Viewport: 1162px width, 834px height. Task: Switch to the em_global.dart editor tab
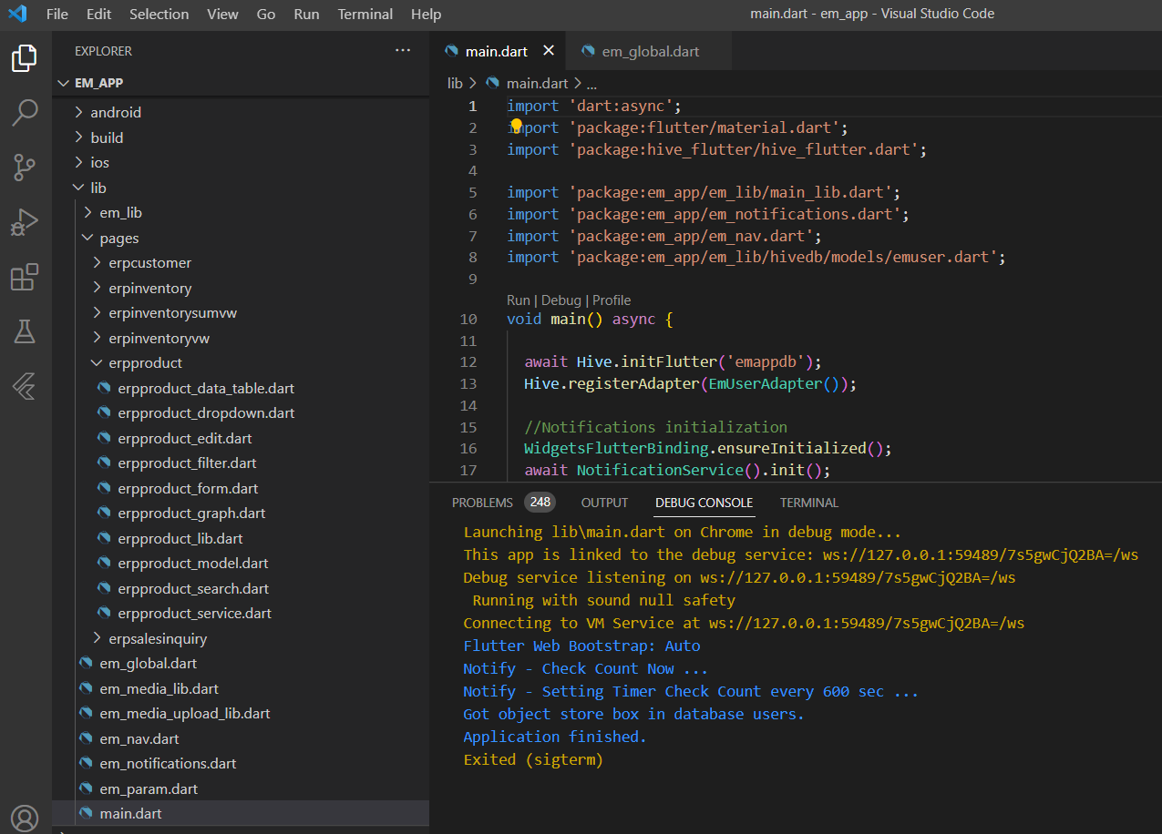tap(649, 51)
